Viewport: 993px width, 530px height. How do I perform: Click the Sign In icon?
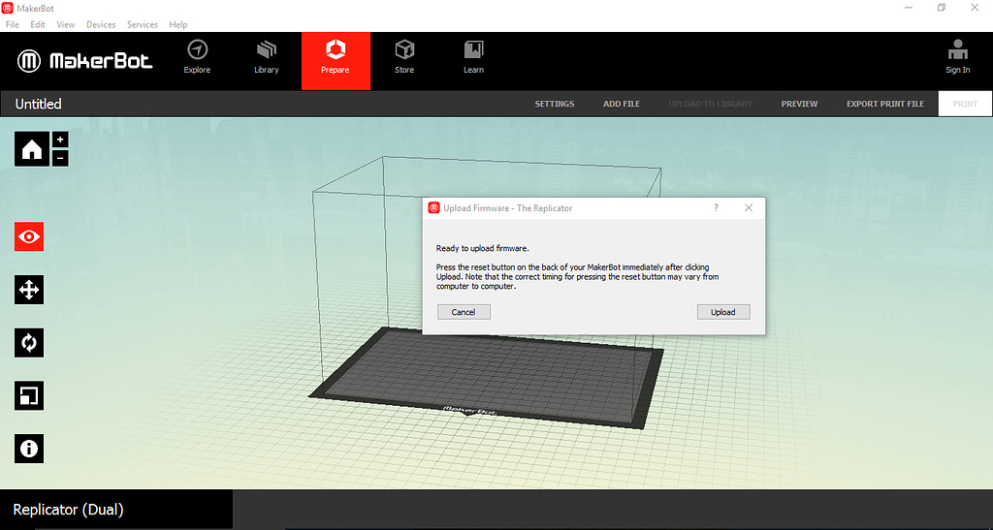(x=957, y=57)
